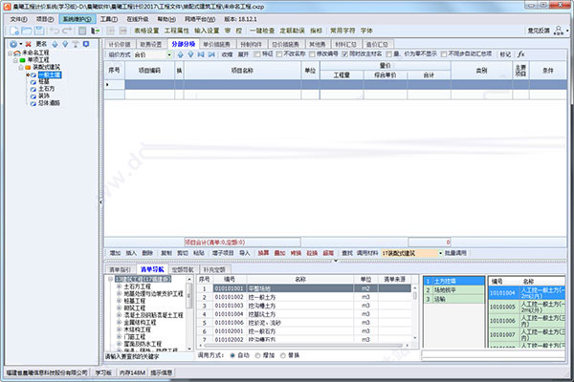
Task: Click the 控 toolbar icon
Action: [x=239, y=32]
